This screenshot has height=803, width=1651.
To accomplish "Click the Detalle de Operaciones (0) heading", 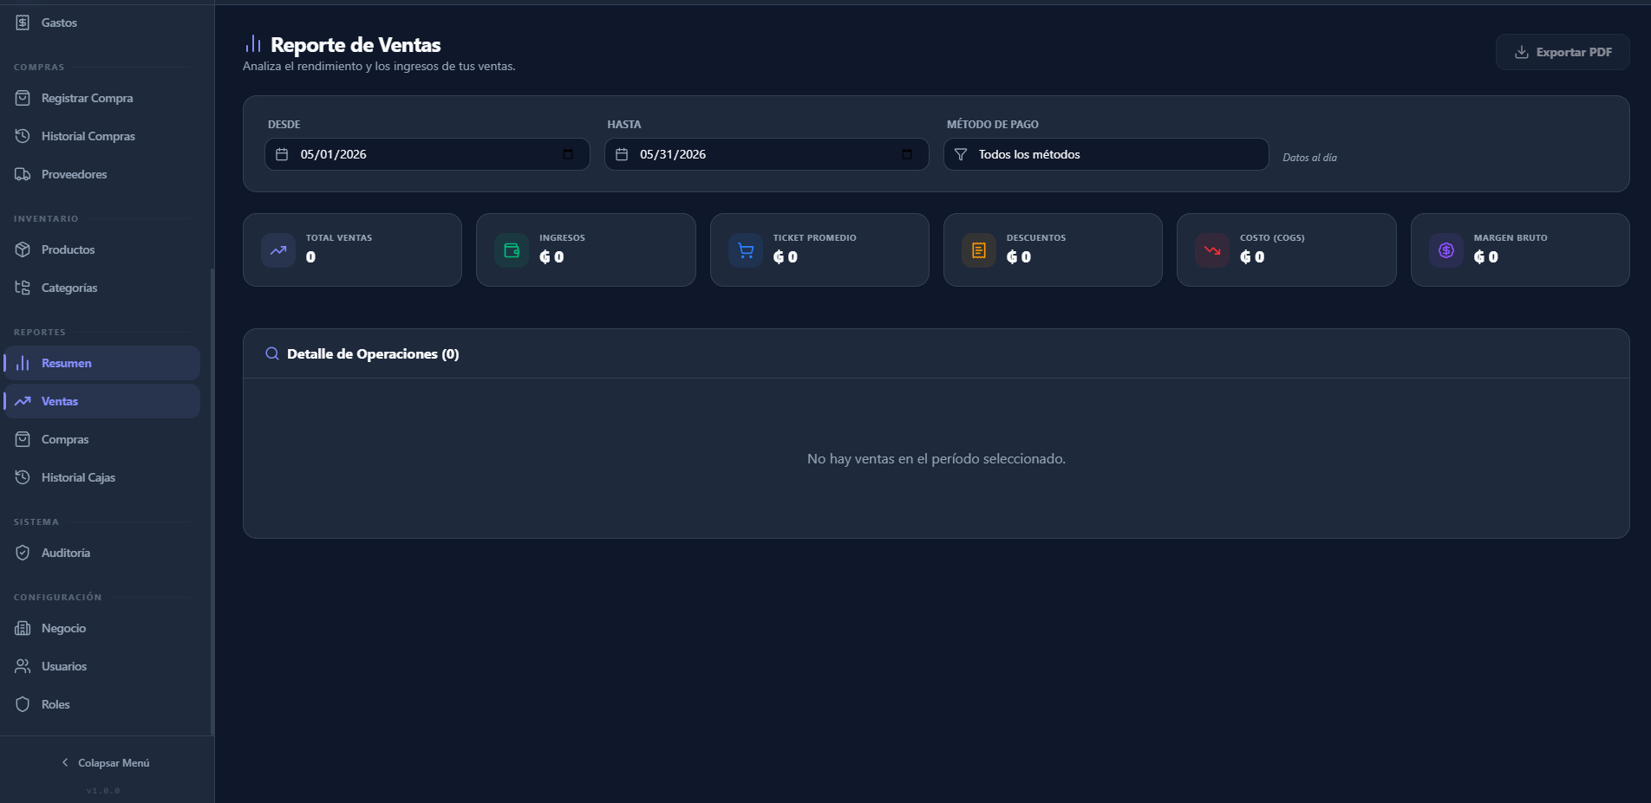I will tap(373, 353).
